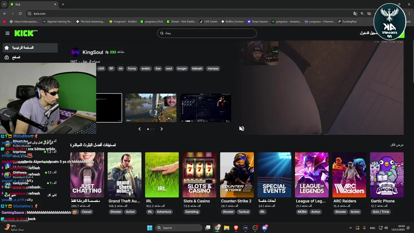Click the crossed-eye tracking icon in address bar
The image size is (414, 233).
(x=369, y=14)
